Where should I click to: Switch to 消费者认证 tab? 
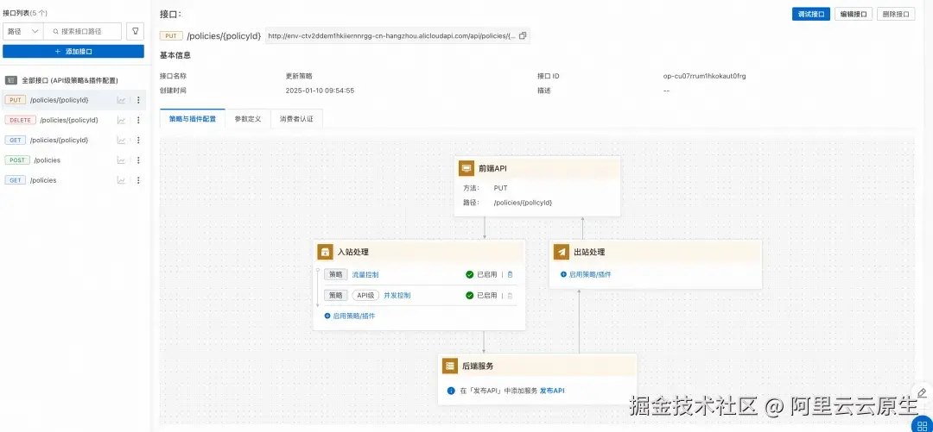point(296,119)
